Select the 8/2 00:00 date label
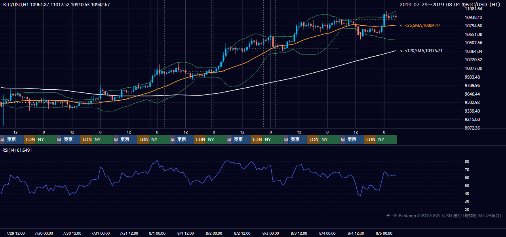 pos(214,233)
